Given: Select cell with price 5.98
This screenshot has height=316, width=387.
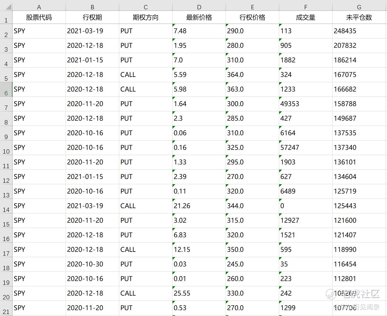Looking at the screenshot, I should click(199, 89).
